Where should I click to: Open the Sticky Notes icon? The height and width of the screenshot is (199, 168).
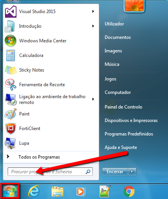11,70
